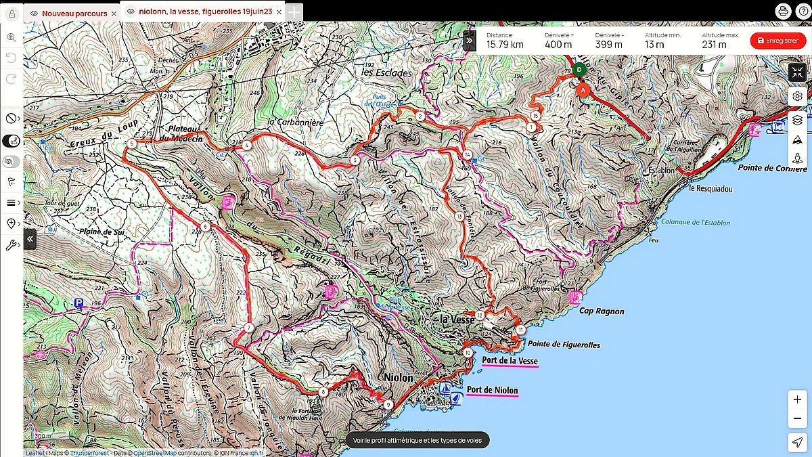The image size is (812, 457).
Task: Click the pink icon in Vallon du Regadzi
Action: (x=229, y=202)
